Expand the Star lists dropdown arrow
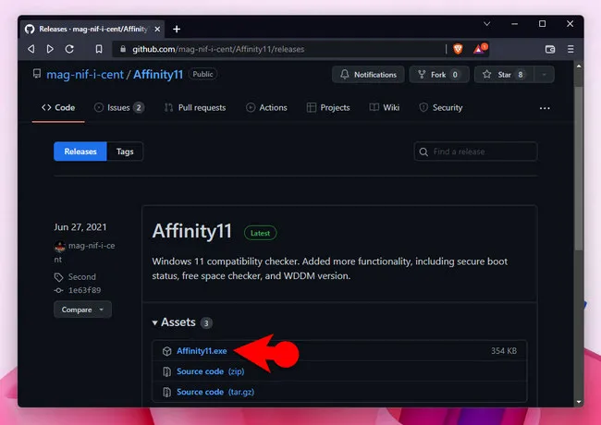 pyautogui.click(x=544, y=74)
